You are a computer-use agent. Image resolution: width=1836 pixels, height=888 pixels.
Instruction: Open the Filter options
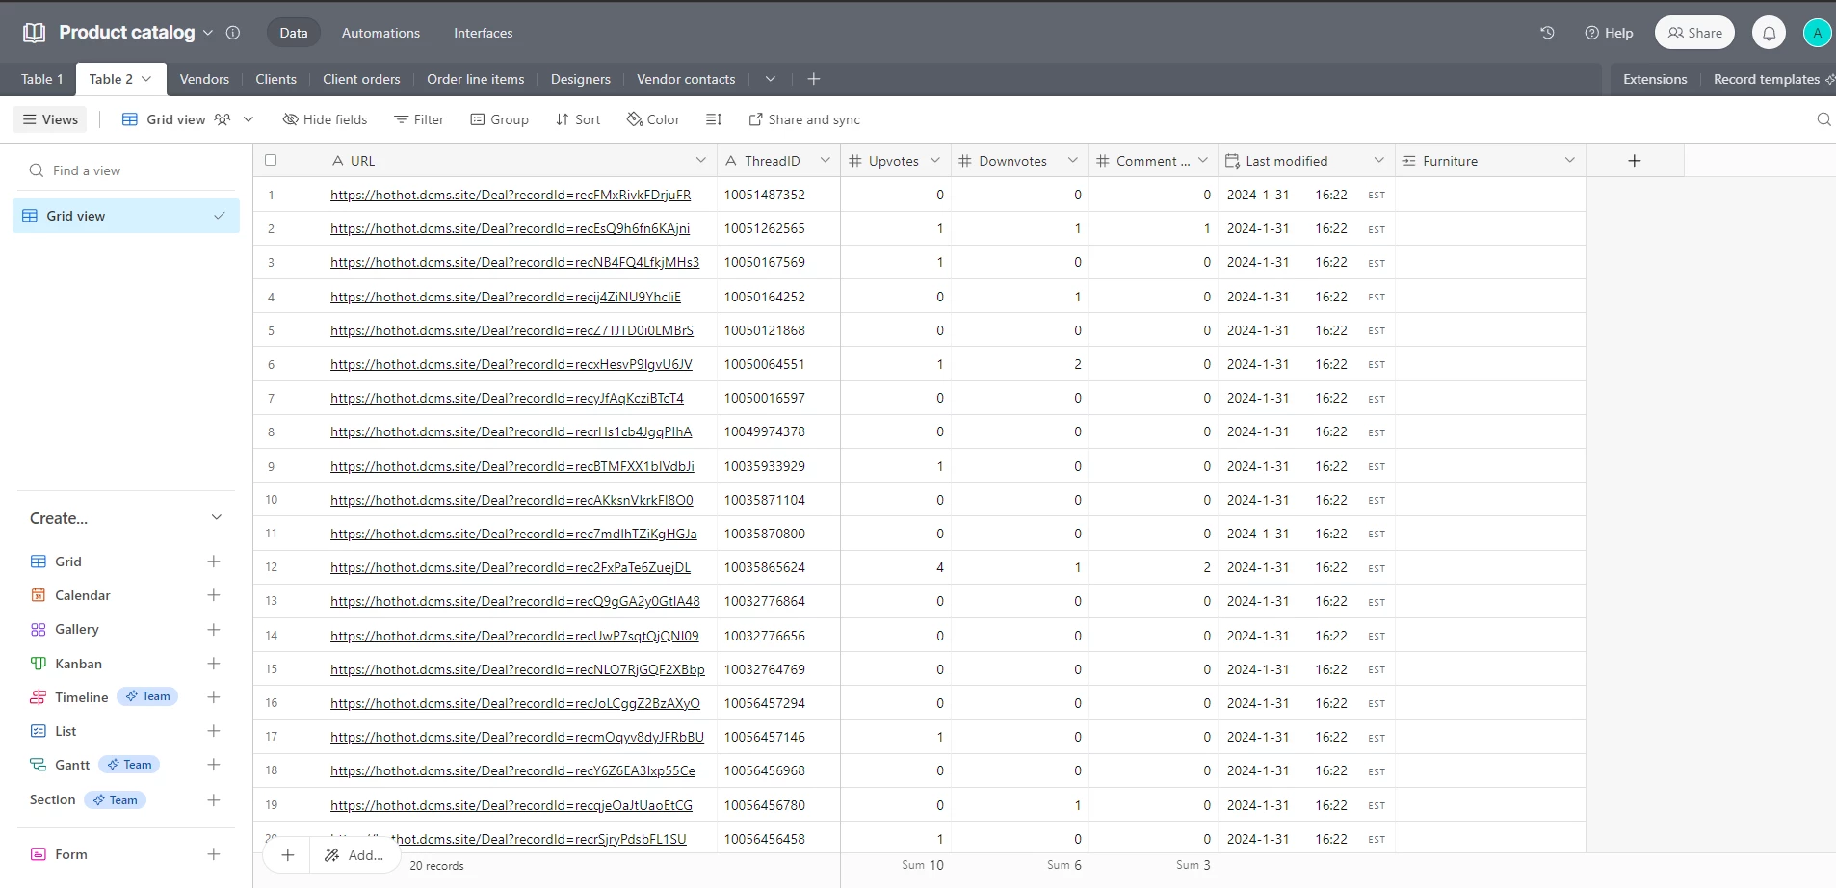click(419, 119)
